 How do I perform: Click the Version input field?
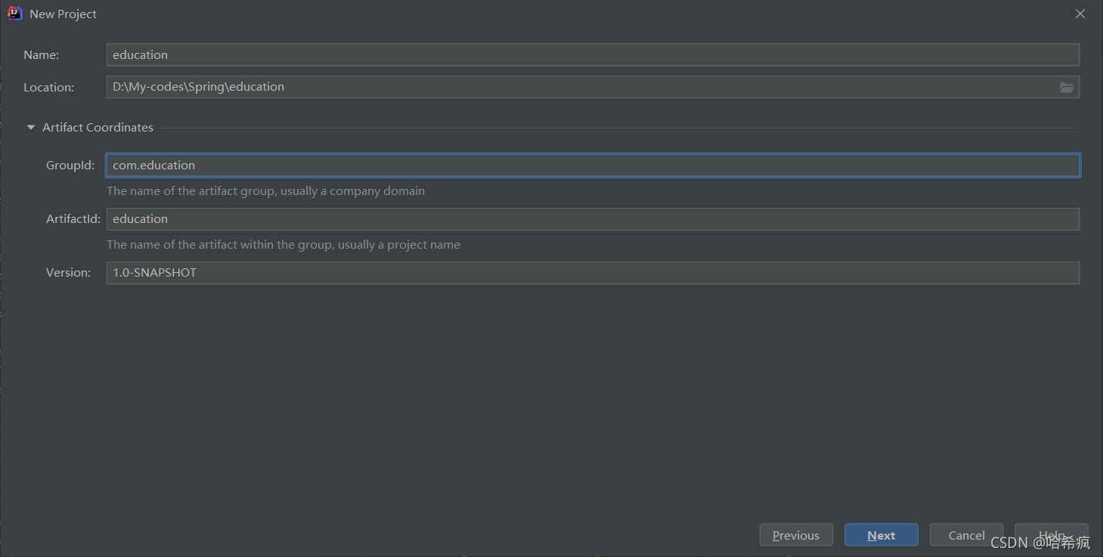[593, 273]
